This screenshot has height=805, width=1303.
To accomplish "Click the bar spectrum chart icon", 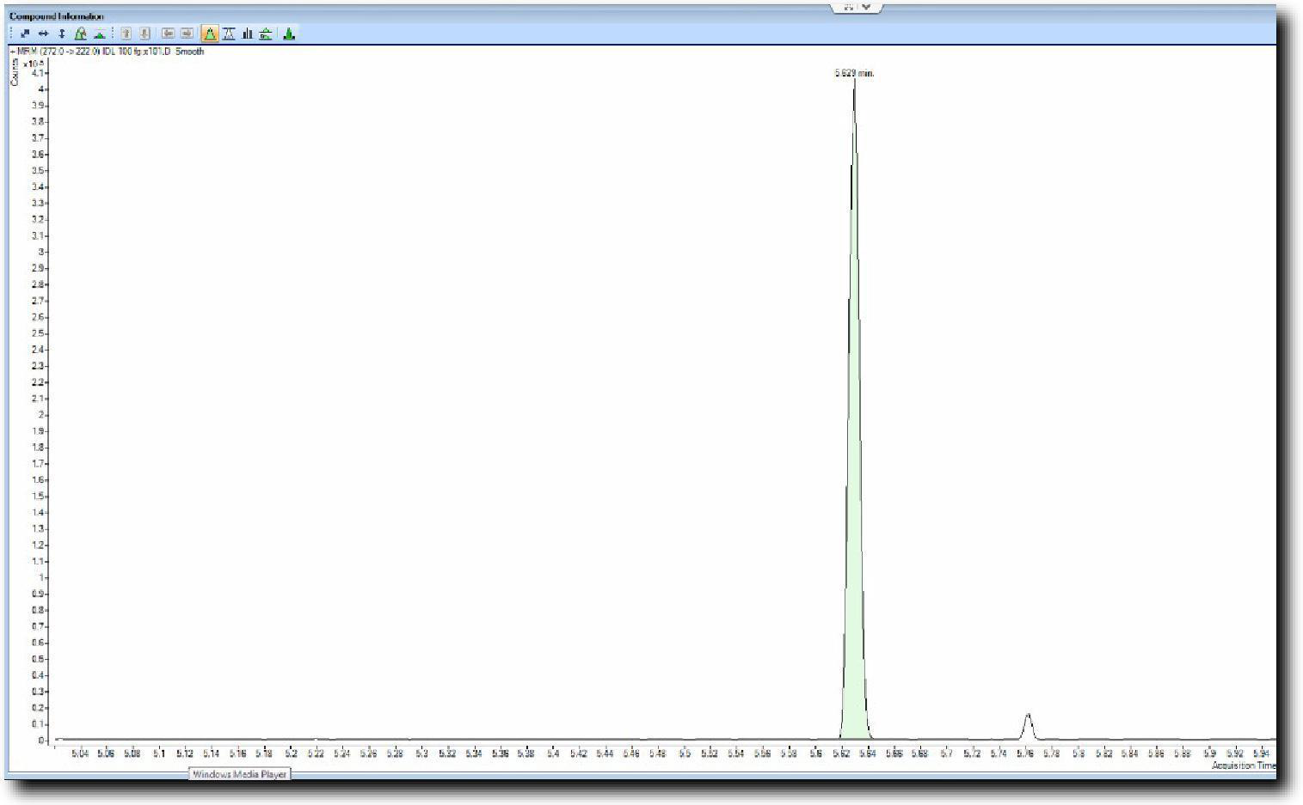I will click(x=248, y=34).
